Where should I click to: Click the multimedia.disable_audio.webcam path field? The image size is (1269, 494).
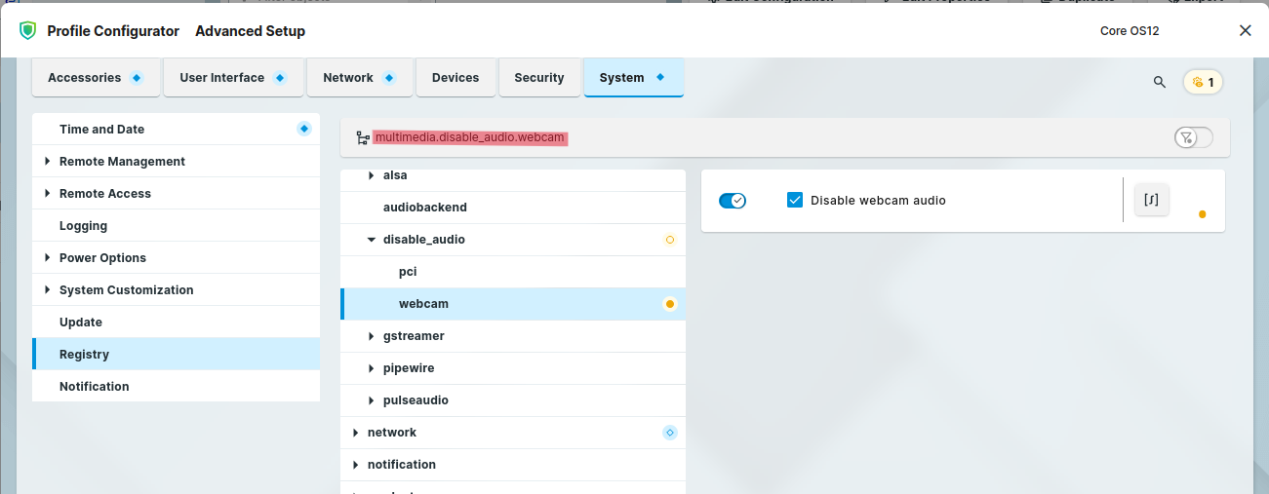pyautogui.click(x=469, y=138)
